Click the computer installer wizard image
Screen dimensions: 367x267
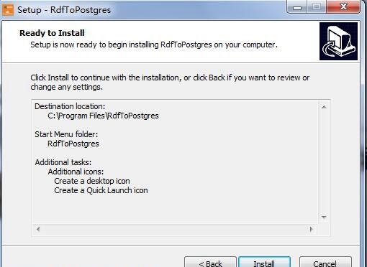pos(338,42)
